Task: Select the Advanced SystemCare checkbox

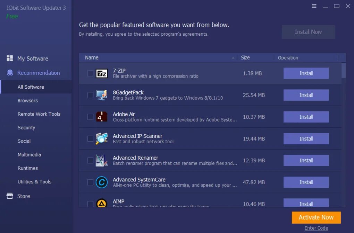Action: click(90, 182)
